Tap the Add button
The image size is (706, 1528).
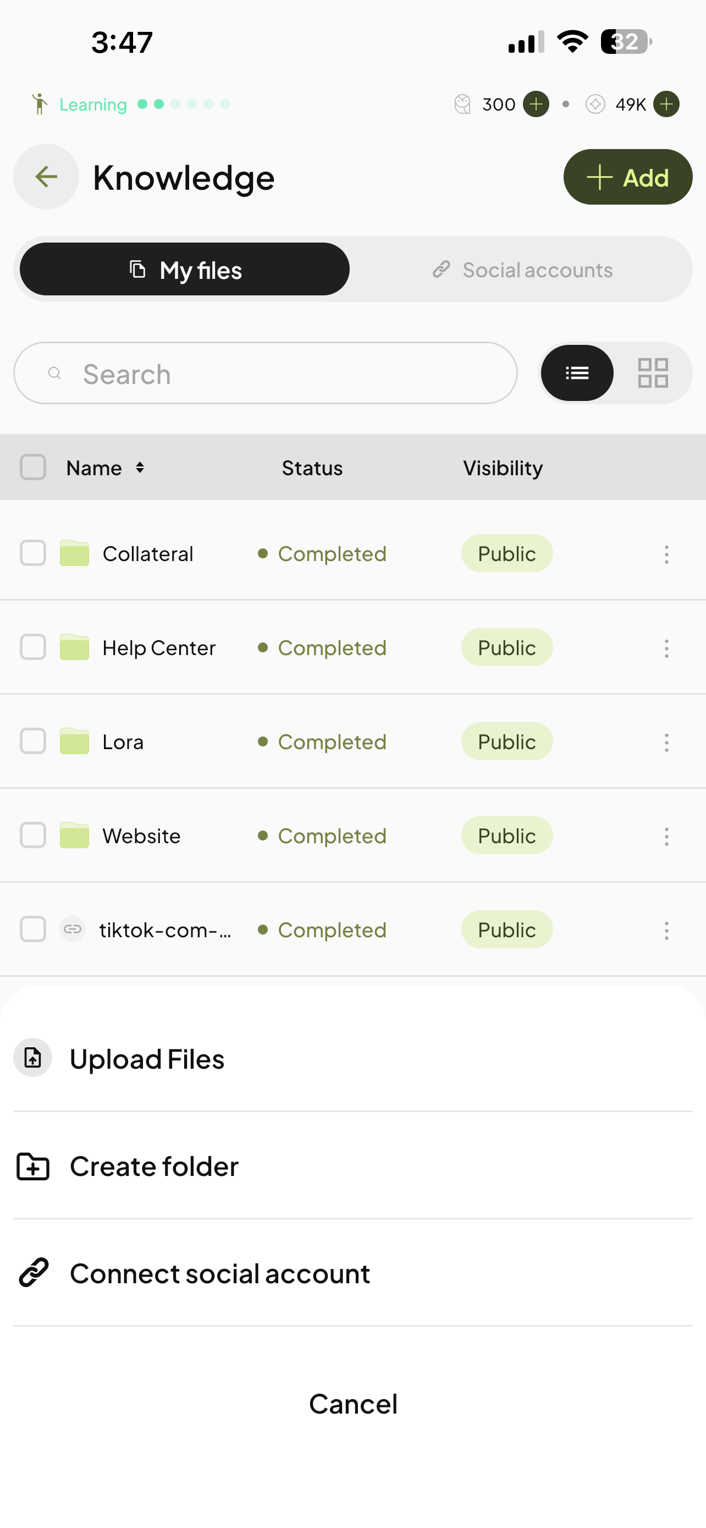pos(628,177)
